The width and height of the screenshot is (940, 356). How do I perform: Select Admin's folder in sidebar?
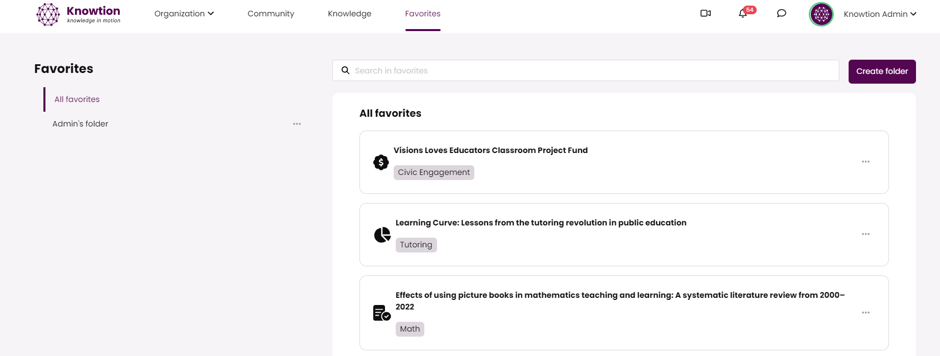[x=80, y=124]
